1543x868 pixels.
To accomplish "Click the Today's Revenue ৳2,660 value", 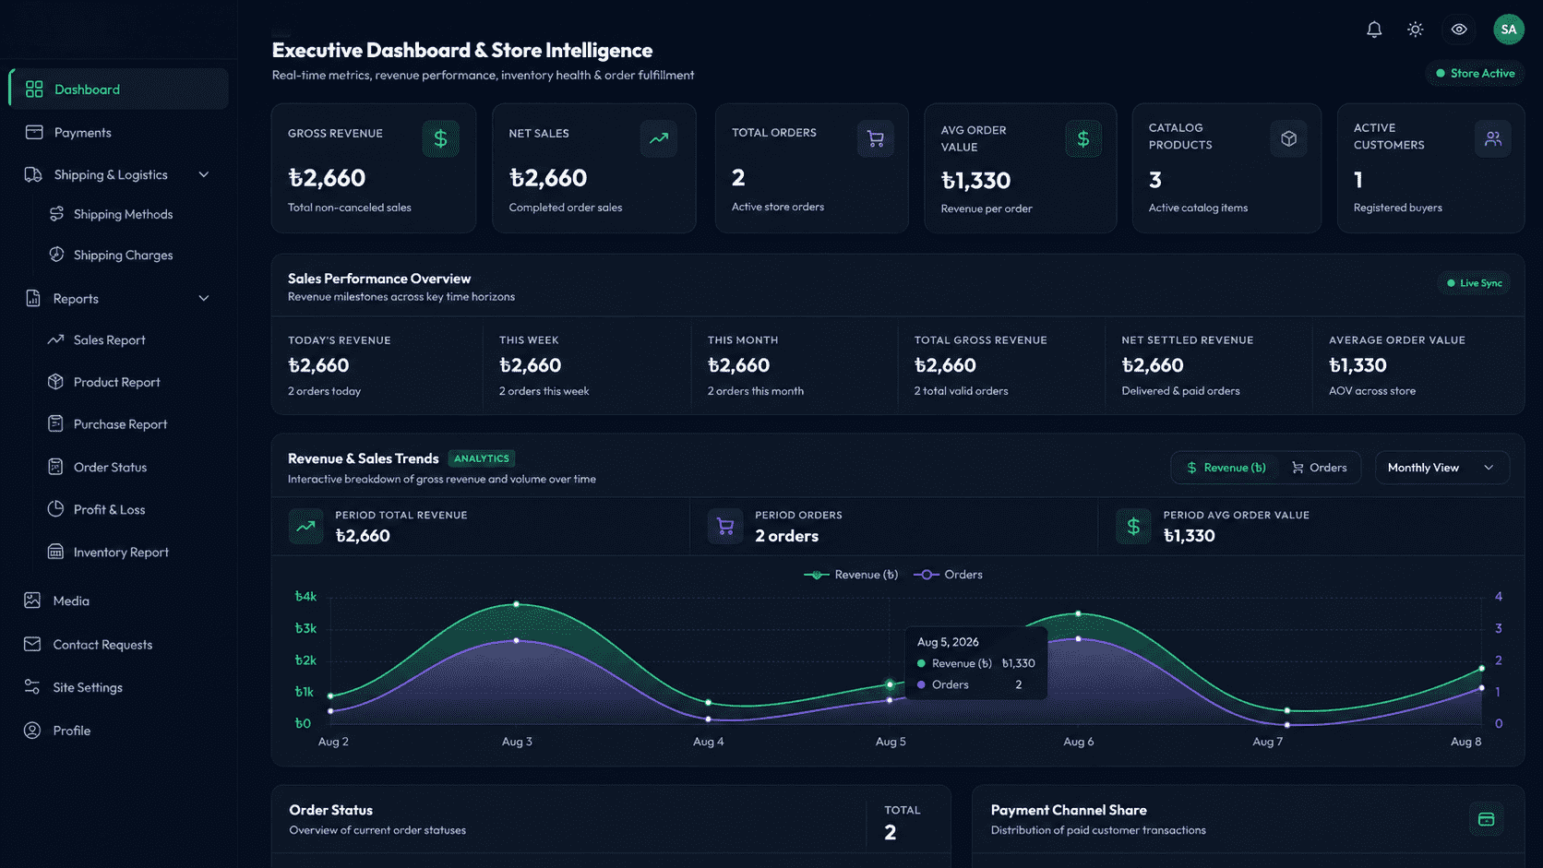I will (x=318, y=365).
